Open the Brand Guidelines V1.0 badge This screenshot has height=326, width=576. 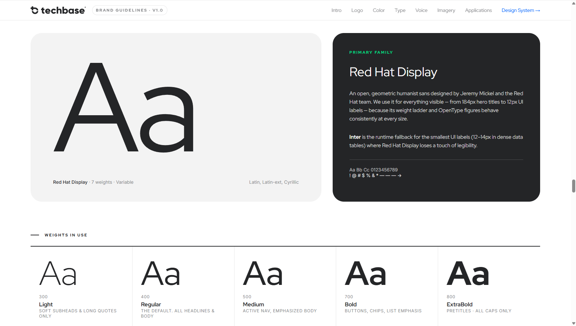pos(129,10)
